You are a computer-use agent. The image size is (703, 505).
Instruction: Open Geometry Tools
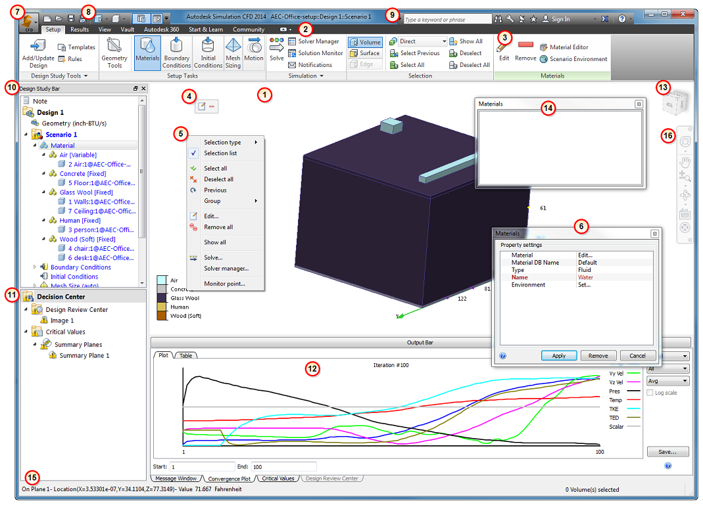114,53
